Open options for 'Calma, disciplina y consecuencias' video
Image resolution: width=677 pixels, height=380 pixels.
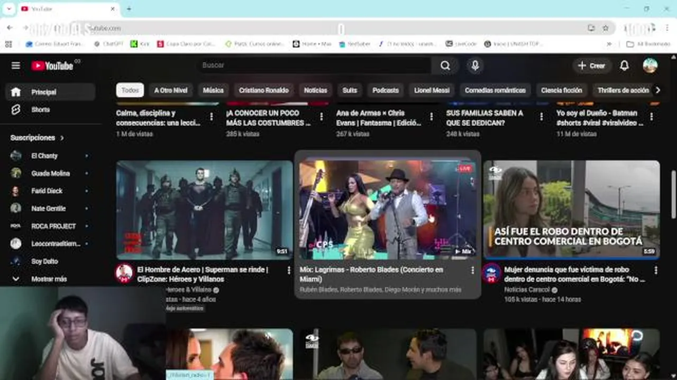[x=212, y=117]
